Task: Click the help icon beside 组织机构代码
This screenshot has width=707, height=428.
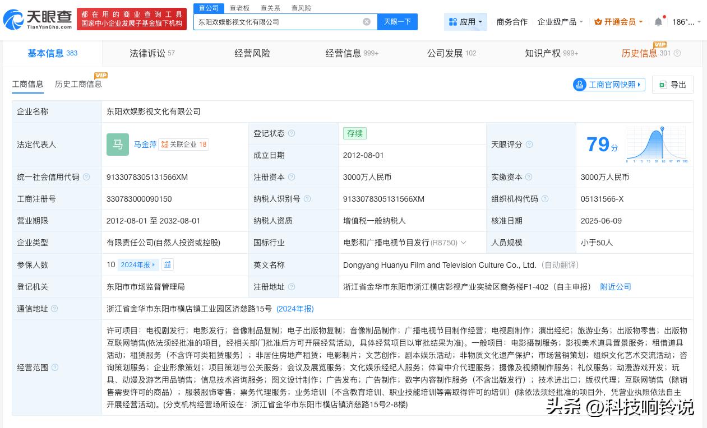Action: [x=545, y=199]
